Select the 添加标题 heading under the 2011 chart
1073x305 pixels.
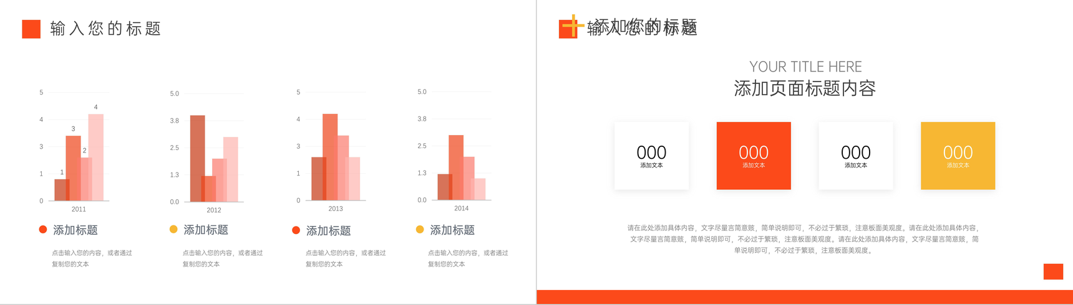[75, 230]
